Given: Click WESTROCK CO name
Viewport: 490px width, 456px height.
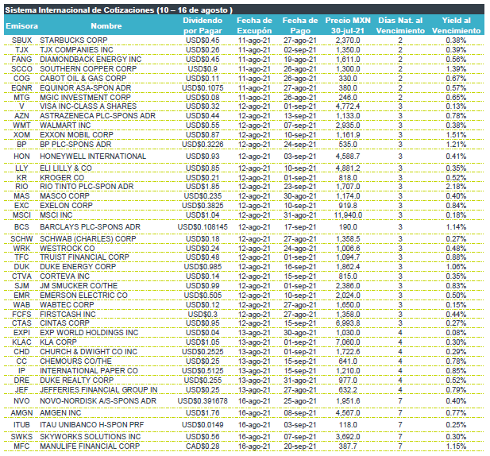Looking at the screenshot, I should point(68,249).
